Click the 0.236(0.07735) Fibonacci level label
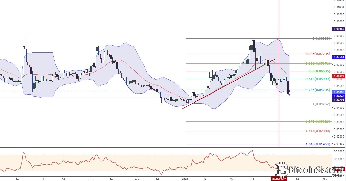346x181 pixels. click(318, 54)
